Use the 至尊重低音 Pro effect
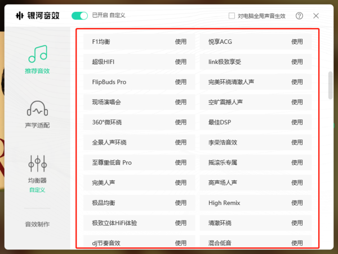The image size is (338, 254). click(x=180, y=162)
